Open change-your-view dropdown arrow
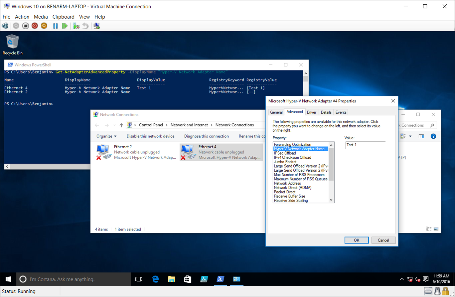Viewport: 455px width, 297px height. 410,136
